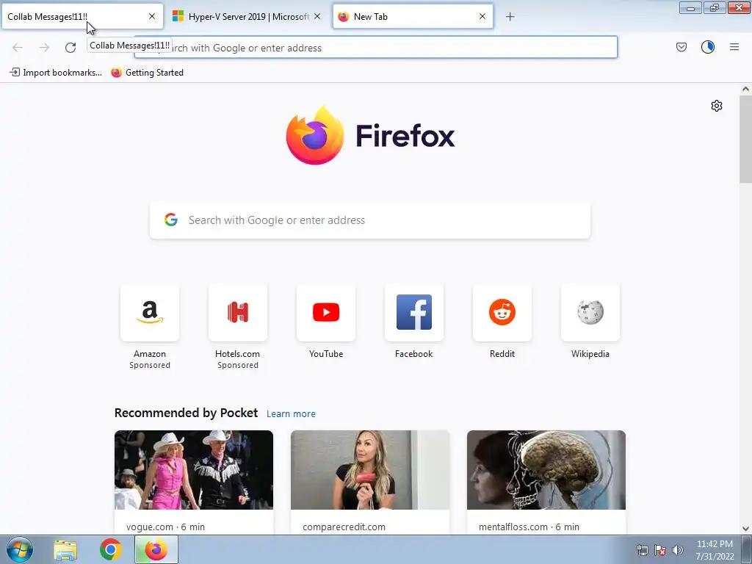Open the vogue.com Pocket story thumbnail
Image resolution: width=752 pixels, height=564 pixels.
[x=194, y=470]
